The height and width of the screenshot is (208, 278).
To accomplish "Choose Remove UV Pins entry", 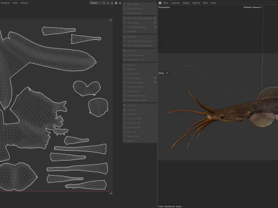I will click(x=140, y=9).
